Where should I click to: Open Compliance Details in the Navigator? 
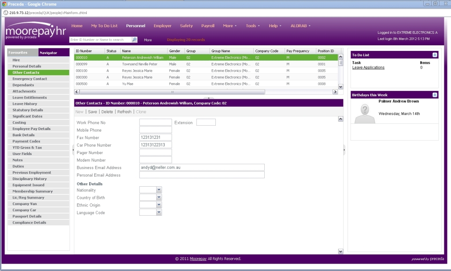(39, 223)
